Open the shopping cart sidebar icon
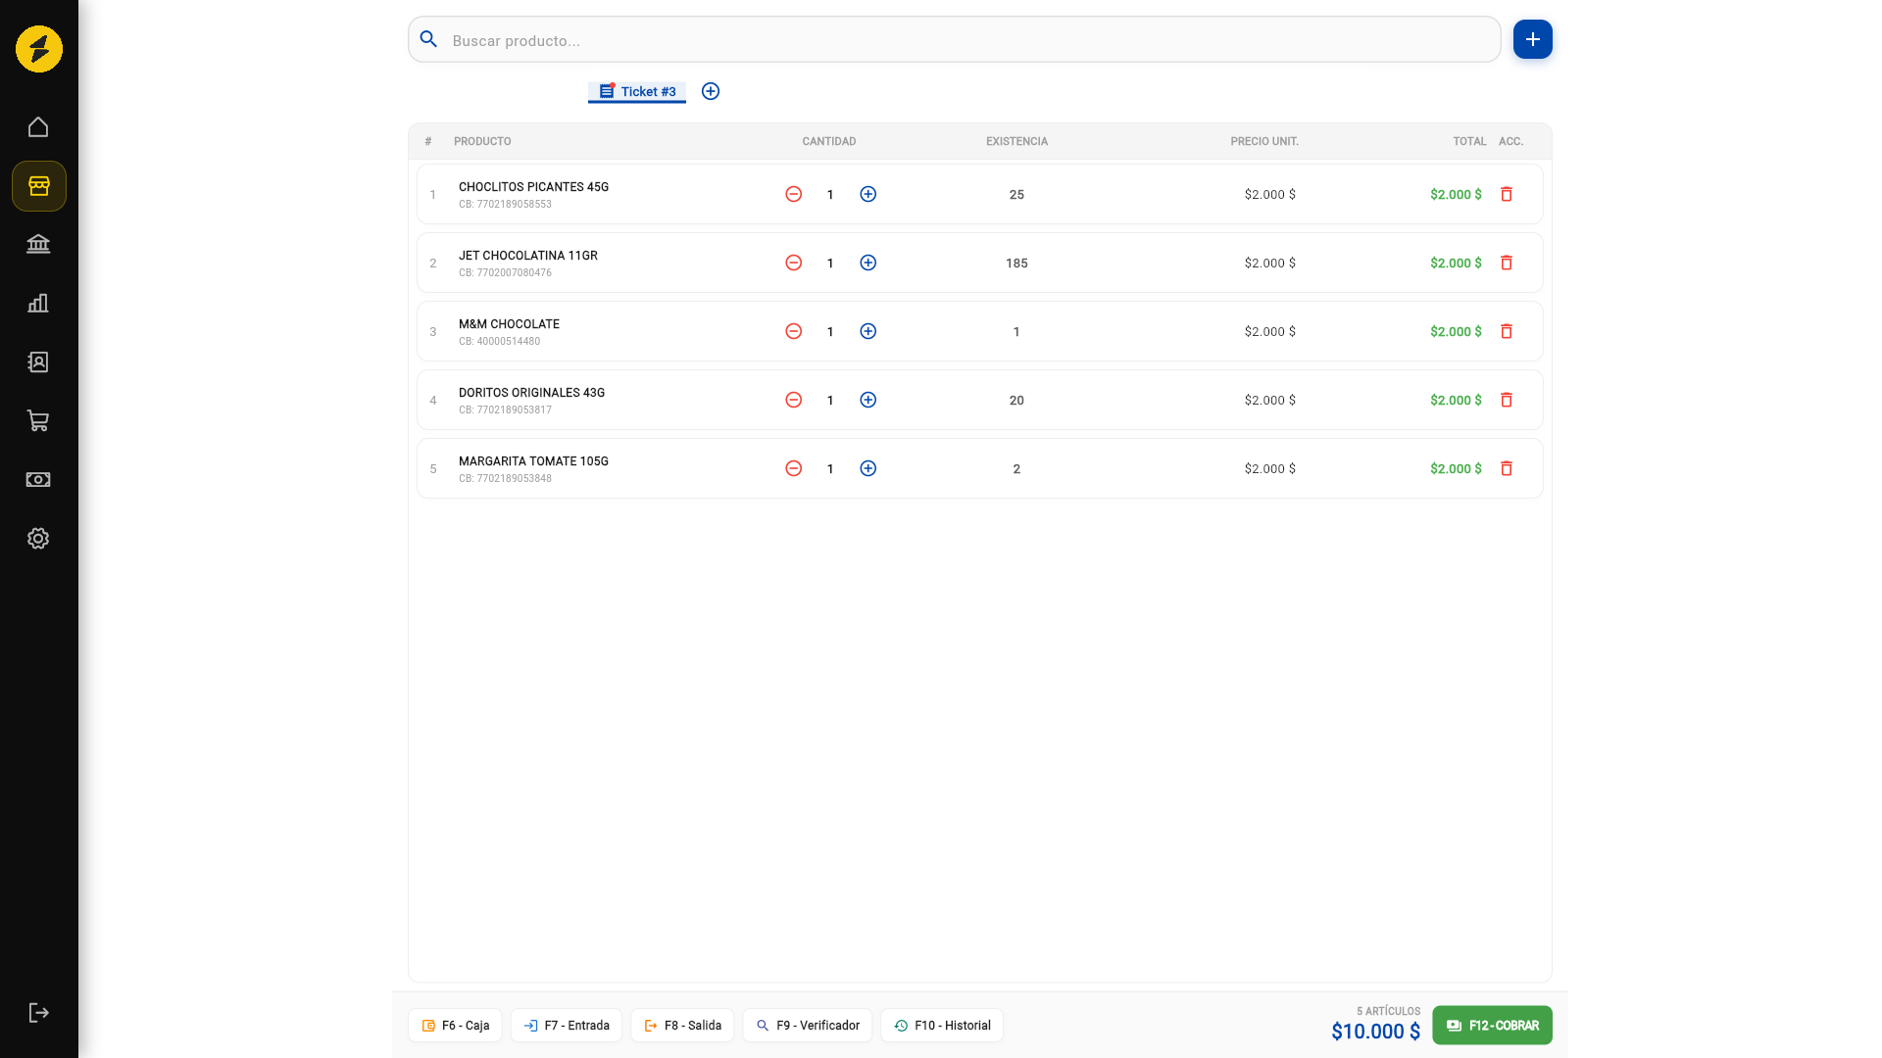 (38, 421)
